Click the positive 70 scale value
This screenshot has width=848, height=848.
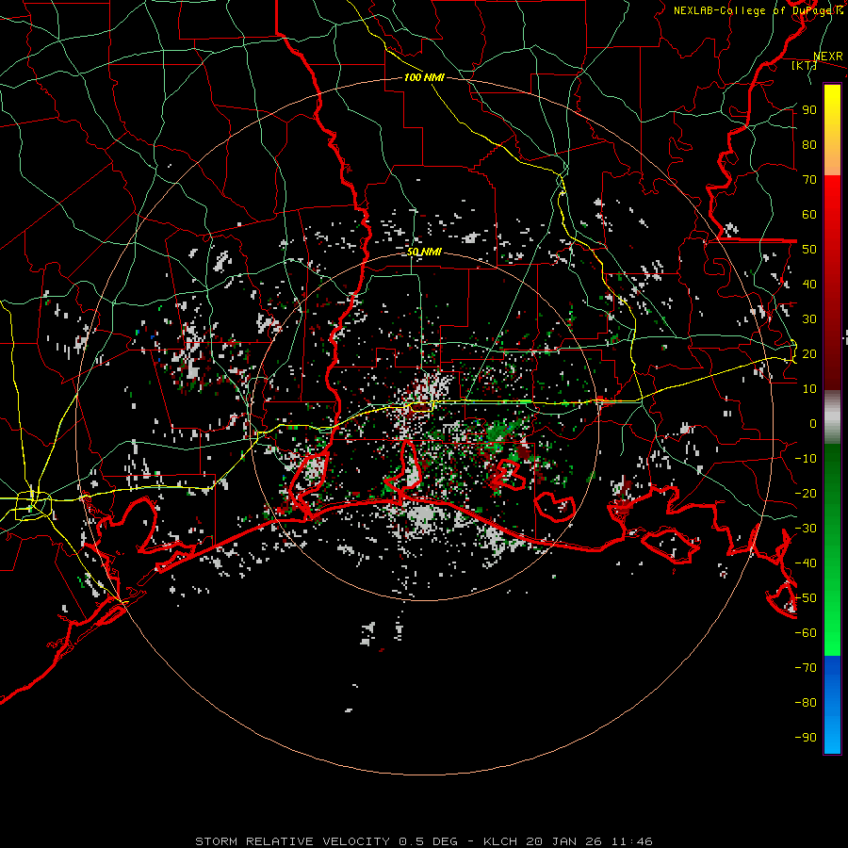coord(809,180)
